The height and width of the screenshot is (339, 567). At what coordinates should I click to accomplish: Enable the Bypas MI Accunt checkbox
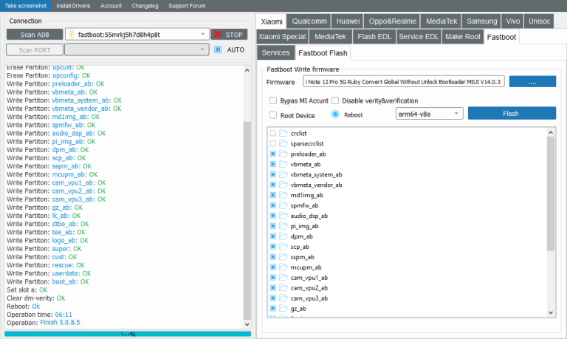[x=273, y=100]
